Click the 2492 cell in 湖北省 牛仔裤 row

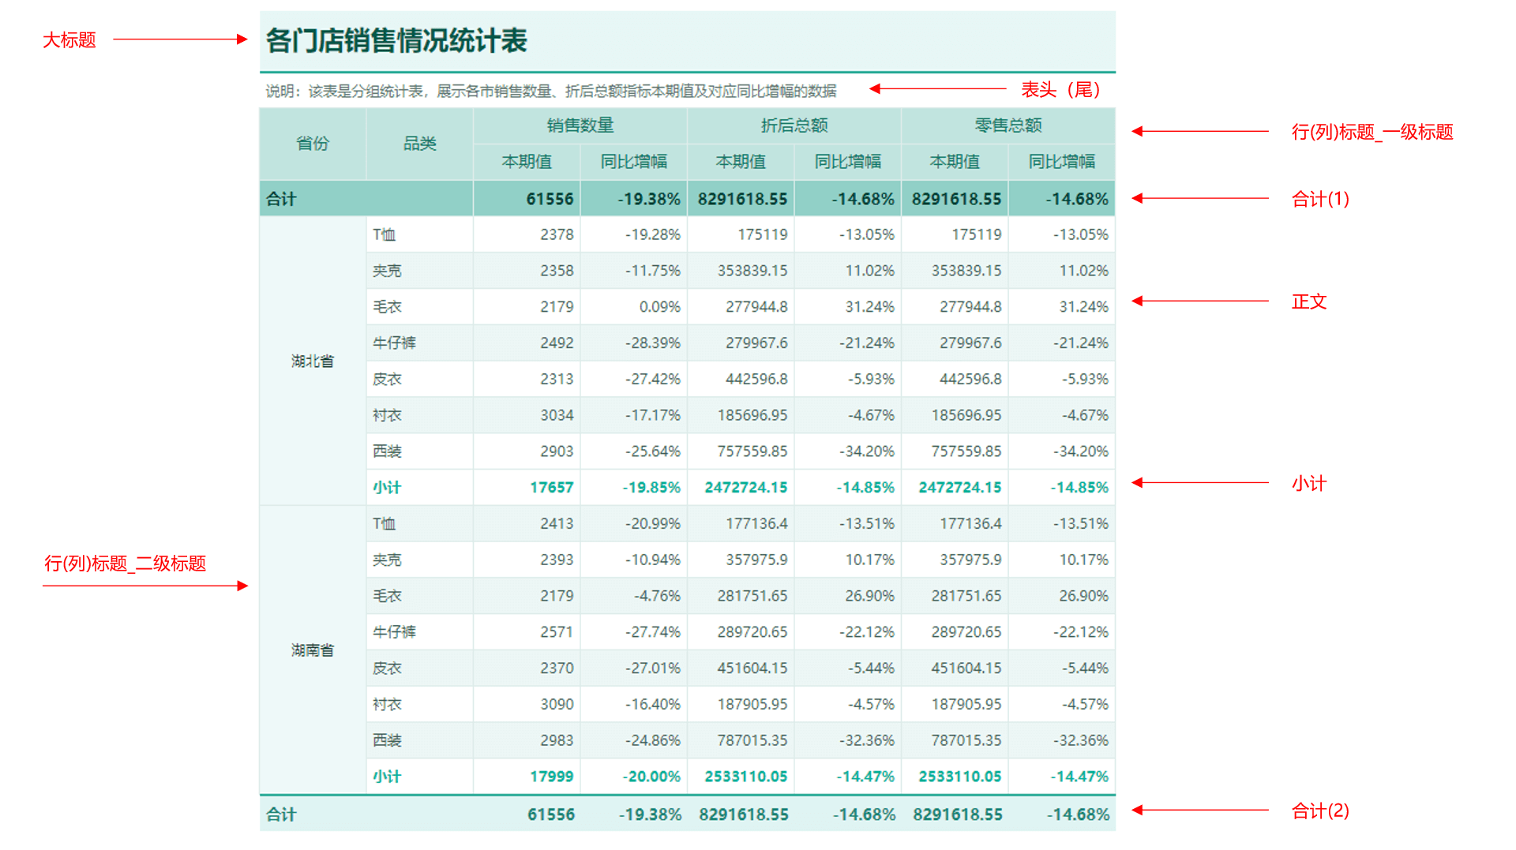[x=527, y=343]
